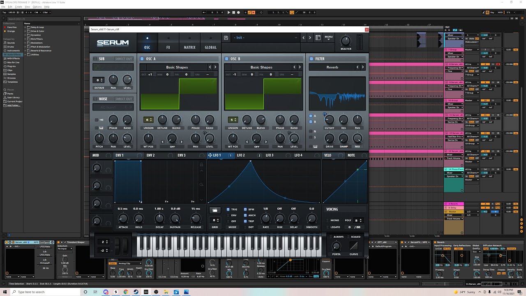Toggle the LFO TRIG mode checkbox
This screenshot has width=526, height=296.
pyautogui.click(x=228, y=210)
